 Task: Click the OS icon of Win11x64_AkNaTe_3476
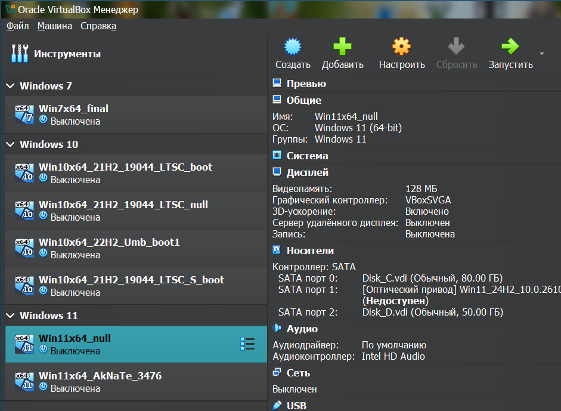(24, 382)
